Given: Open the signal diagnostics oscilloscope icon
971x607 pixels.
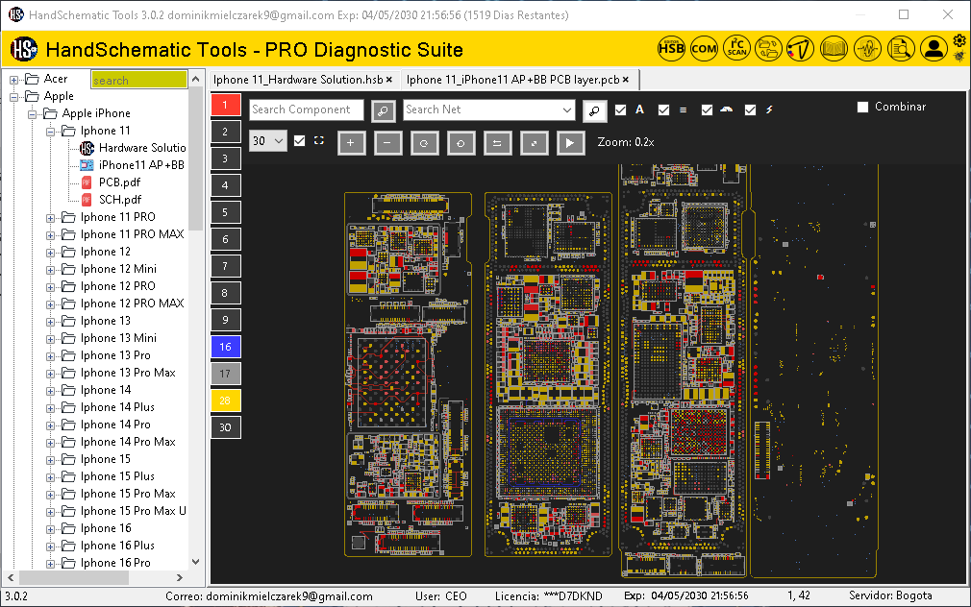Looking at the screenshot, I should (x=865, y=49).
